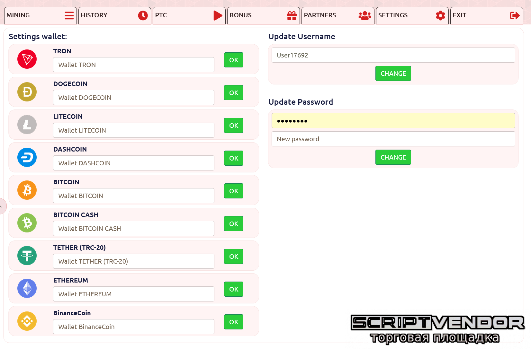Click the 'ETHEREUM' label text

click(71, 280)
